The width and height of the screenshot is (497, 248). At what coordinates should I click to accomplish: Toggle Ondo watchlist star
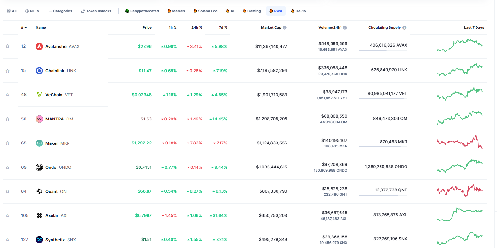point(7,167)
